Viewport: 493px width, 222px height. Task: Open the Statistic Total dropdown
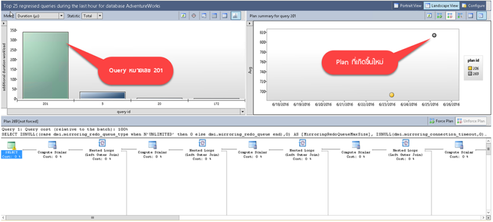(x=92, y=16)
